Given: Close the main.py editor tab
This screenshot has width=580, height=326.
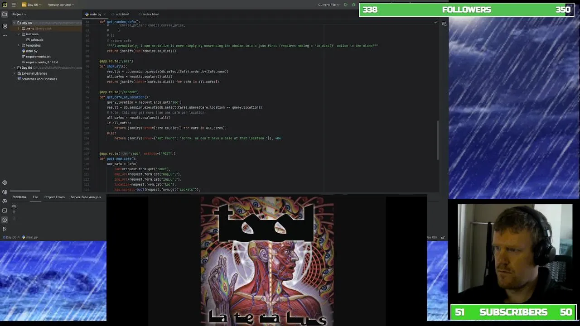Looking at the screenshot, I should tap(105, 14).
